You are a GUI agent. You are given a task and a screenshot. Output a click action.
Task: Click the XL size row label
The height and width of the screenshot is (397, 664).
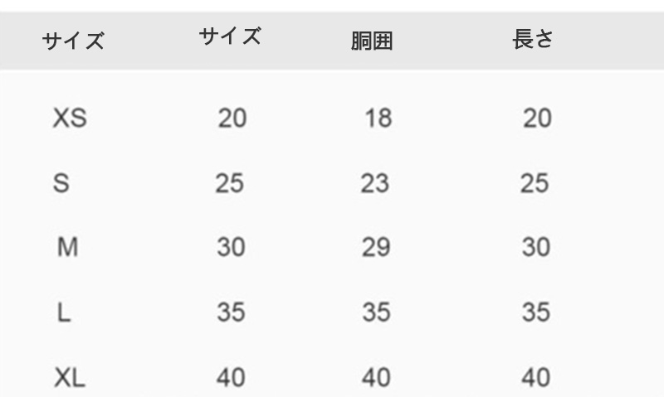click(70, 378)
